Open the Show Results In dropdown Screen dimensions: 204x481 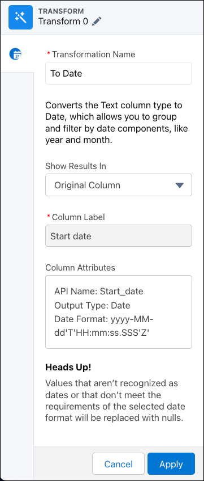point(119,185)
